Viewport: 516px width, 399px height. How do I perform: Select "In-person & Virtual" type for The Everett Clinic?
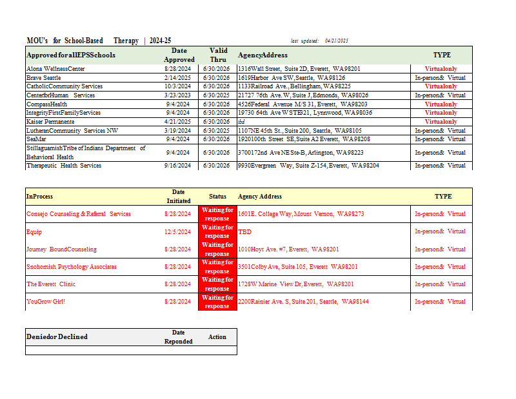click(x=441, y=284)
